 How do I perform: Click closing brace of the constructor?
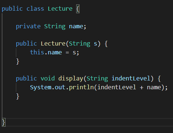(18, 61)
